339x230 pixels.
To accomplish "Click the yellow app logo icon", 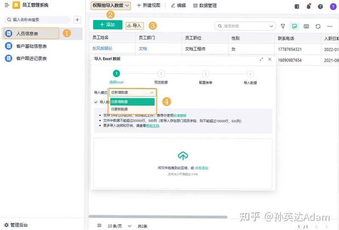I will [16, 5].
